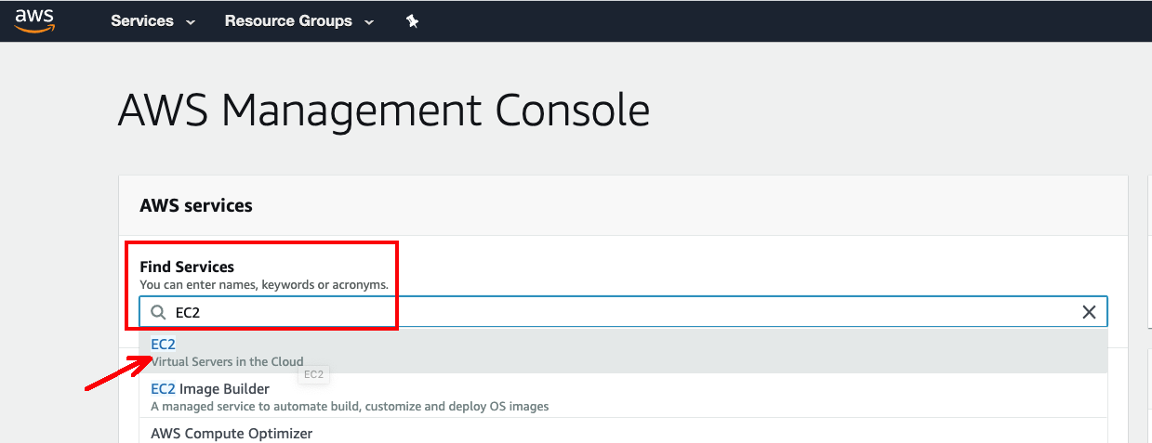
Task: Click the AWS logo home icon
Action: point(34,20)
